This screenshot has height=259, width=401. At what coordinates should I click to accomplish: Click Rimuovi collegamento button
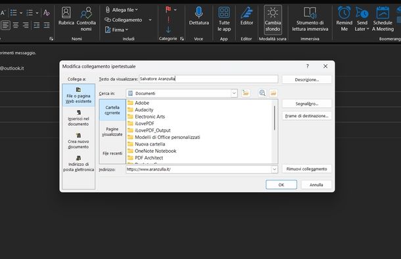click(306, 169)
